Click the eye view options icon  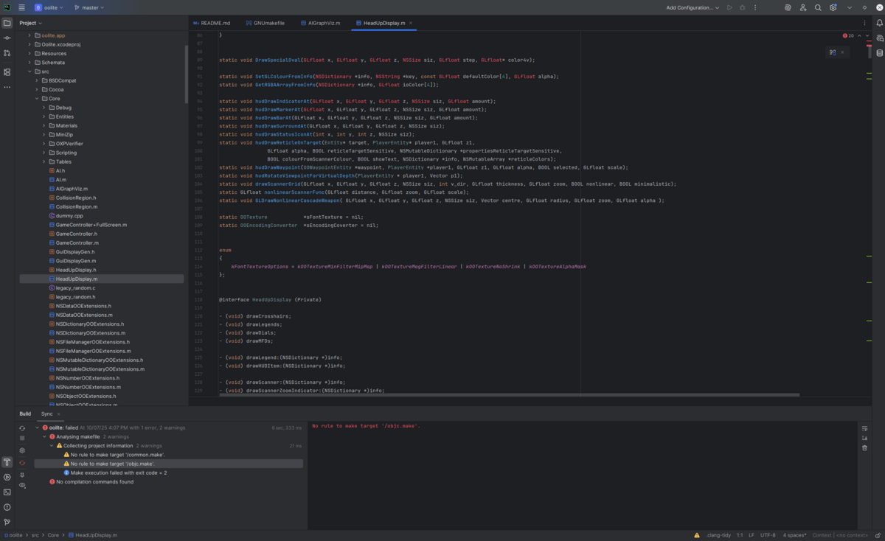[x=22, y=486]
